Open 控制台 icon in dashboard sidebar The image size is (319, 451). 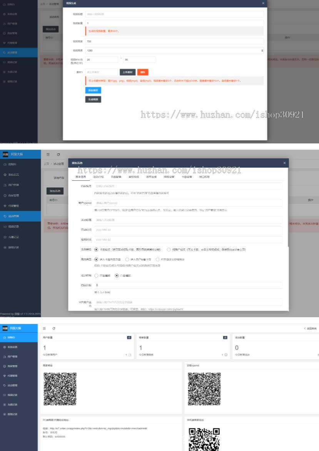click(5, 338)
